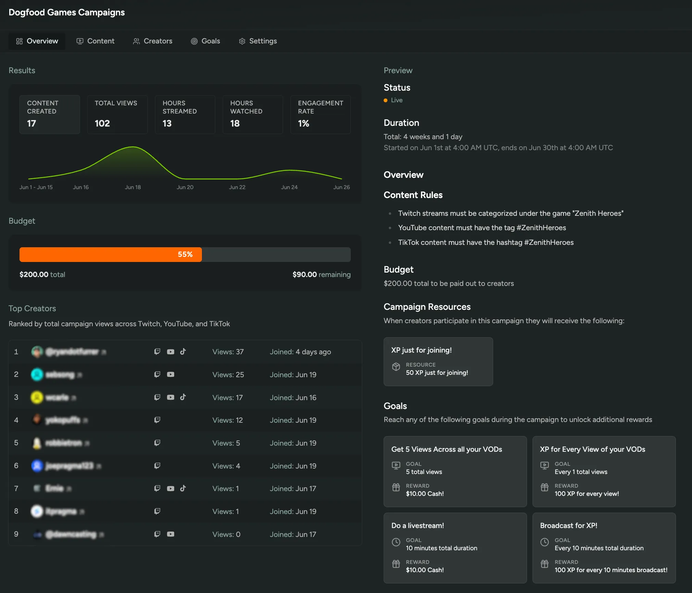Open XP for Every View goal card

tap(604, 471)
